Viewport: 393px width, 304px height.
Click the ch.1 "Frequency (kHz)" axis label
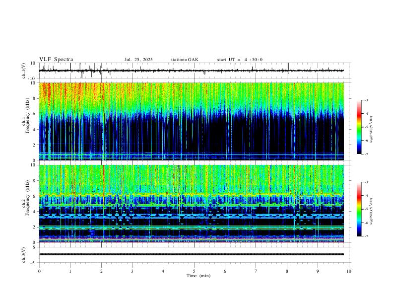coord(28,115)
